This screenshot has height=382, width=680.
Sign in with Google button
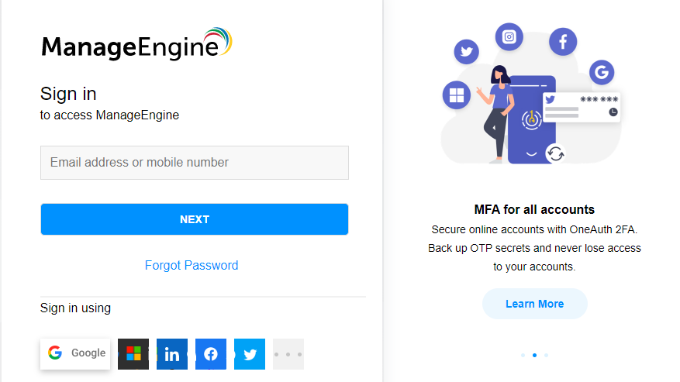[75, 354]
